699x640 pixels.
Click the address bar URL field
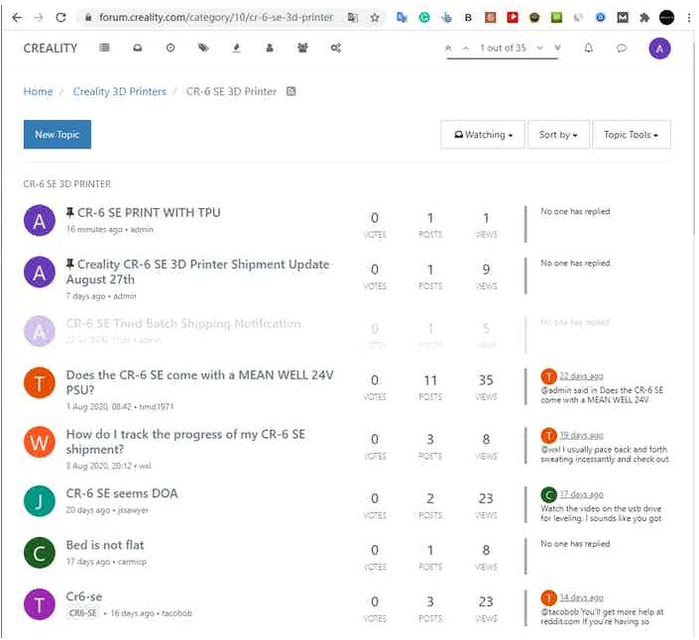[x=216, y=18]
